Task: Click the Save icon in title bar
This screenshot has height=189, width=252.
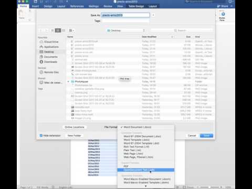Action: (x=36, y=2)
